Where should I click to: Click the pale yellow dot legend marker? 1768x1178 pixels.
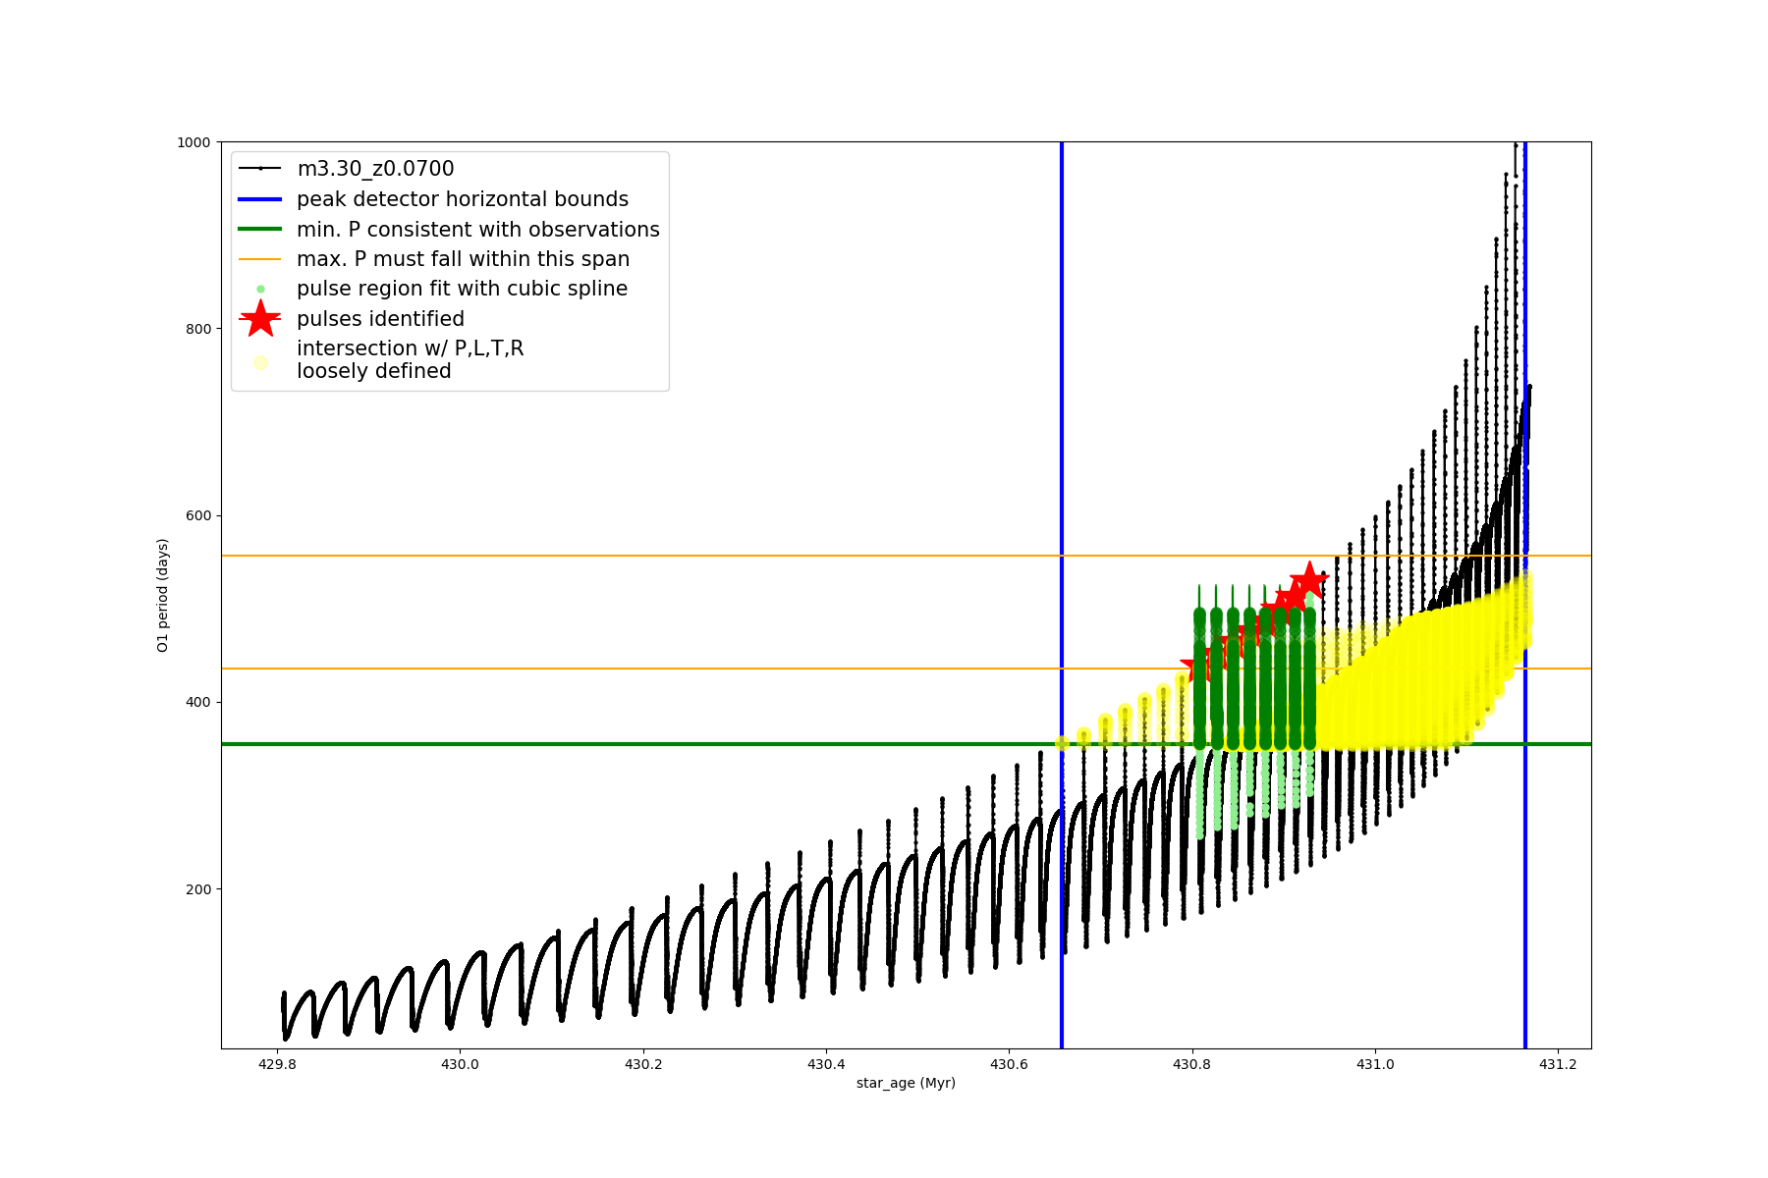pos(260,362)
